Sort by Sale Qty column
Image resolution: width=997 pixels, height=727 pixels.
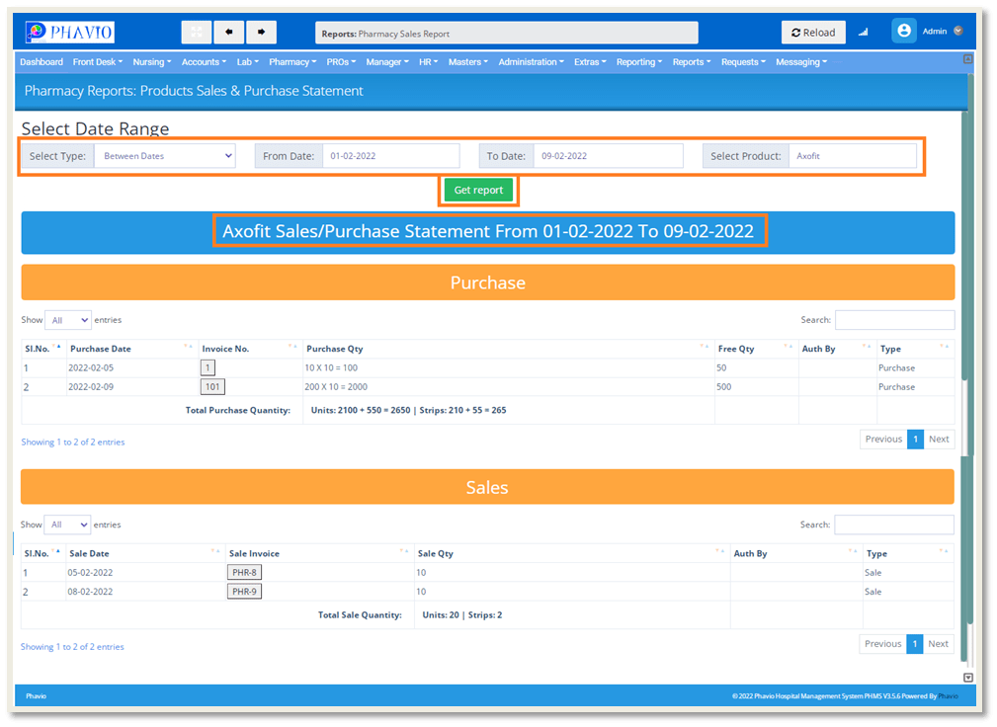point(571,553)
